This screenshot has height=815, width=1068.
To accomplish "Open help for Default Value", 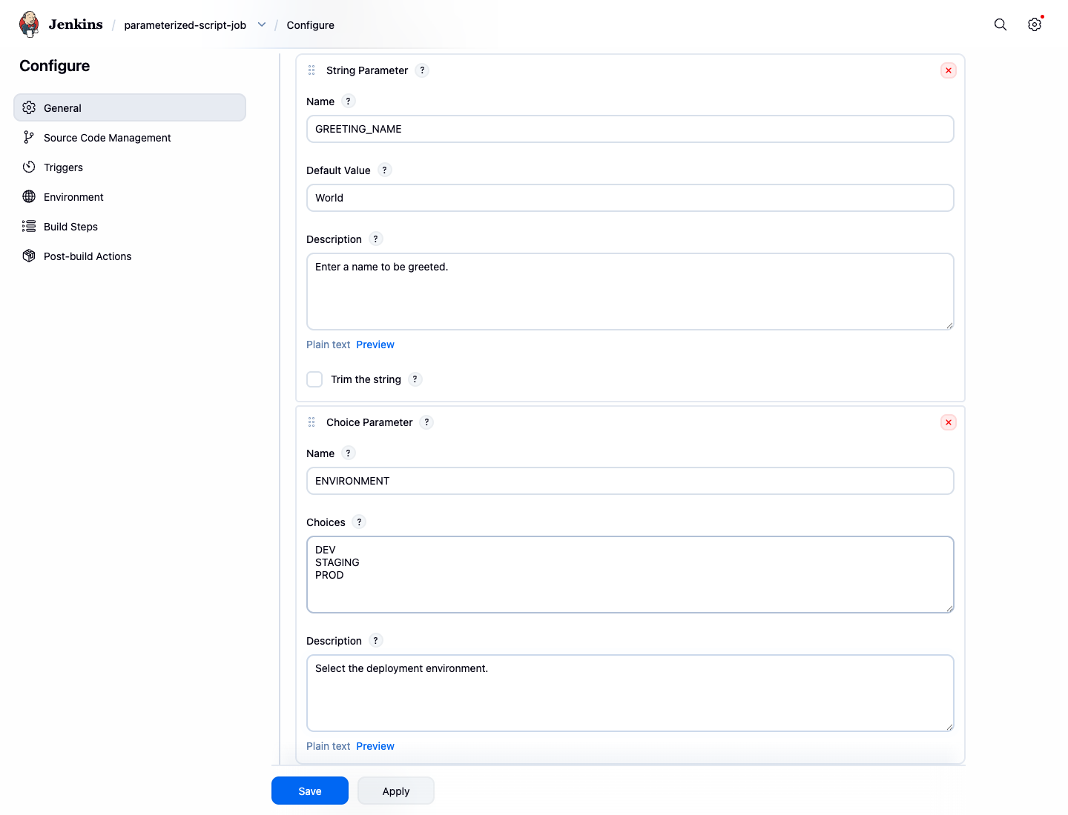I will coord(384,170).
